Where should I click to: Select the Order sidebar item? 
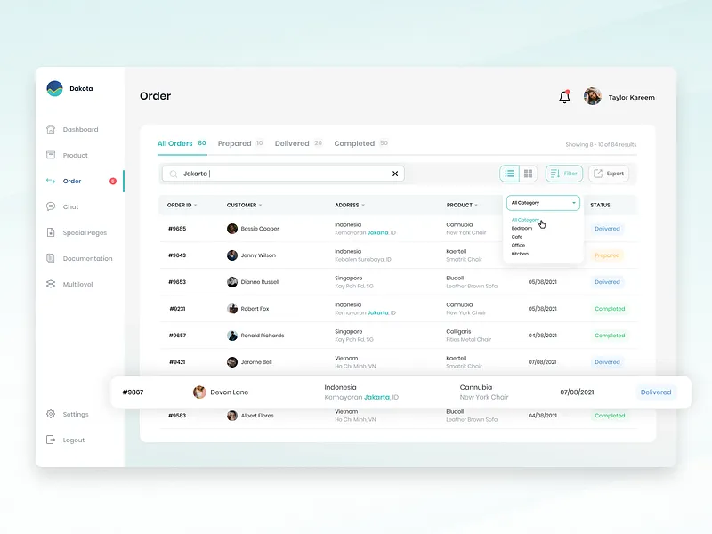tap(63, 182)
